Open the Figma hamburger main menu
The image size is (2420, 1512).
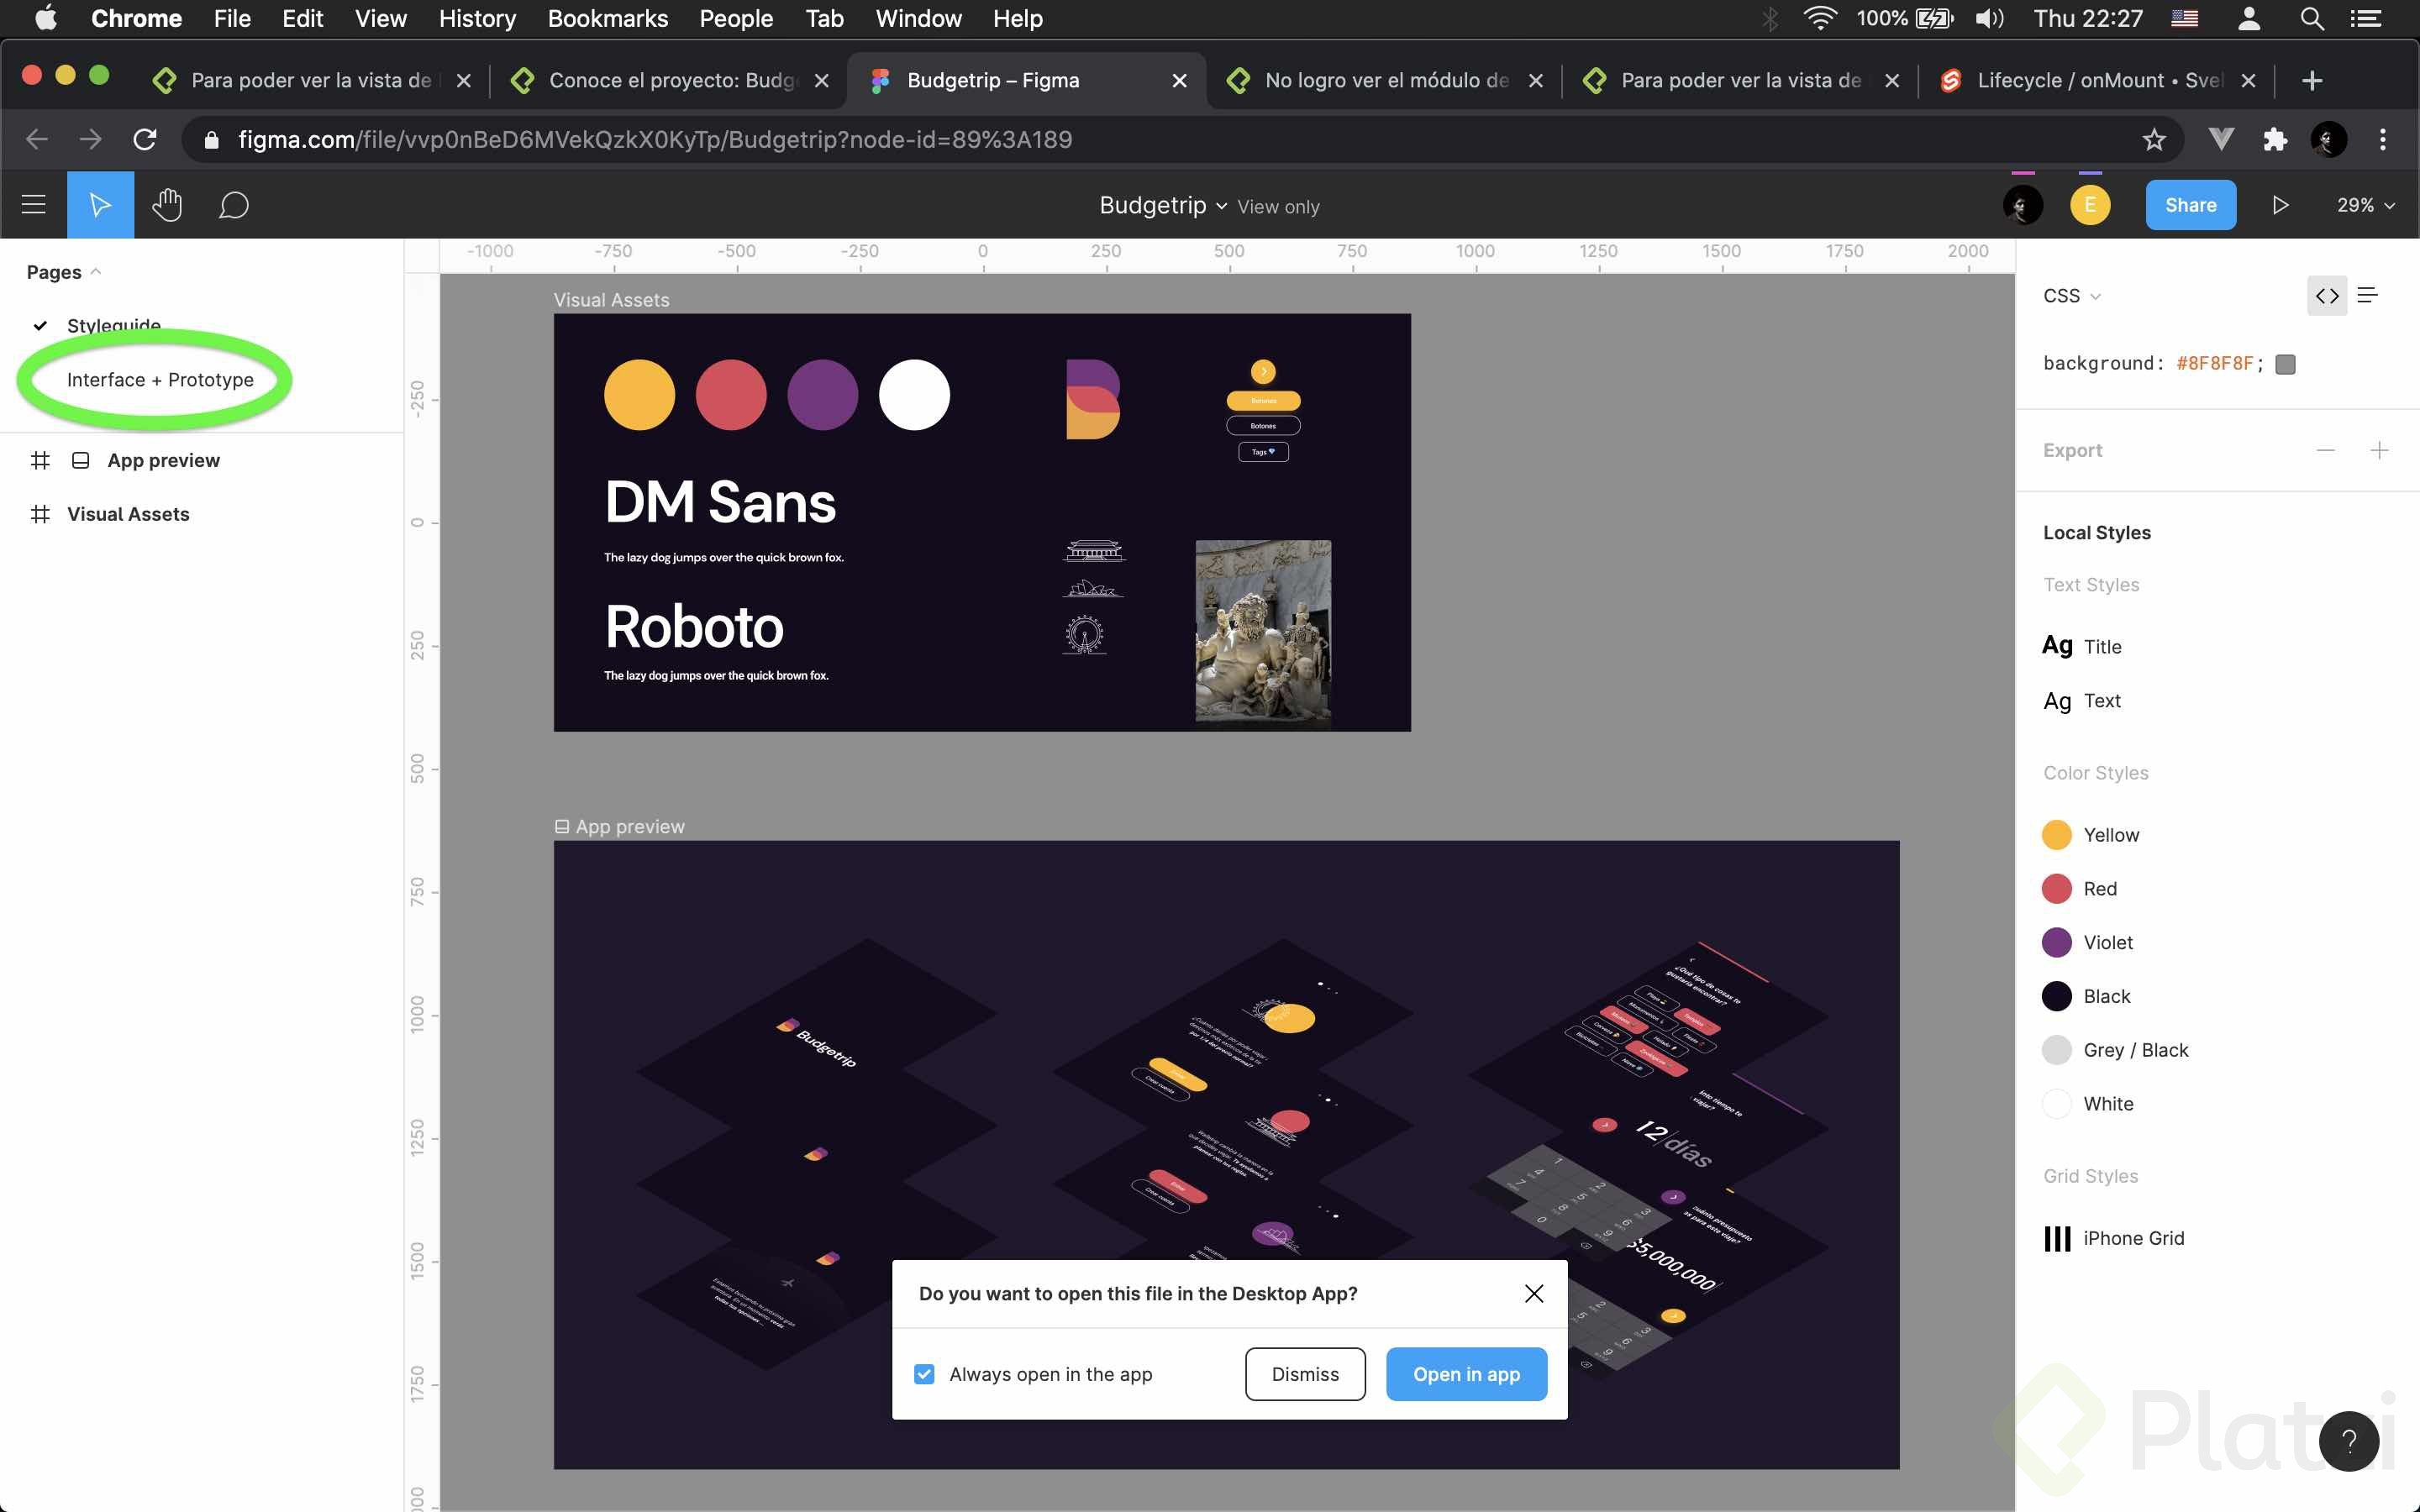tap(34, 205)
